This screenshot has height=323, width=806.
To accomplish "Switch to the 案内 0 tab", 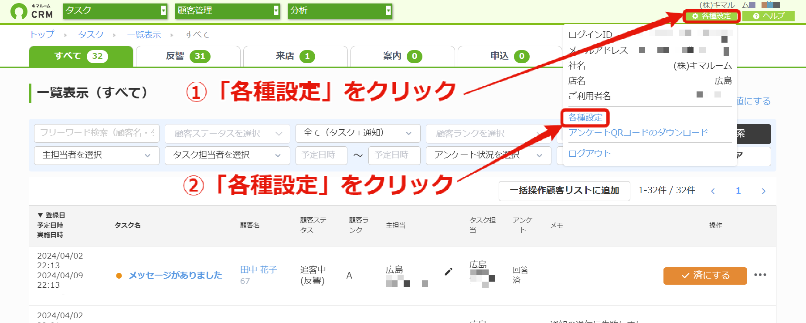I will pyautogui.click(x=403, y=56).
